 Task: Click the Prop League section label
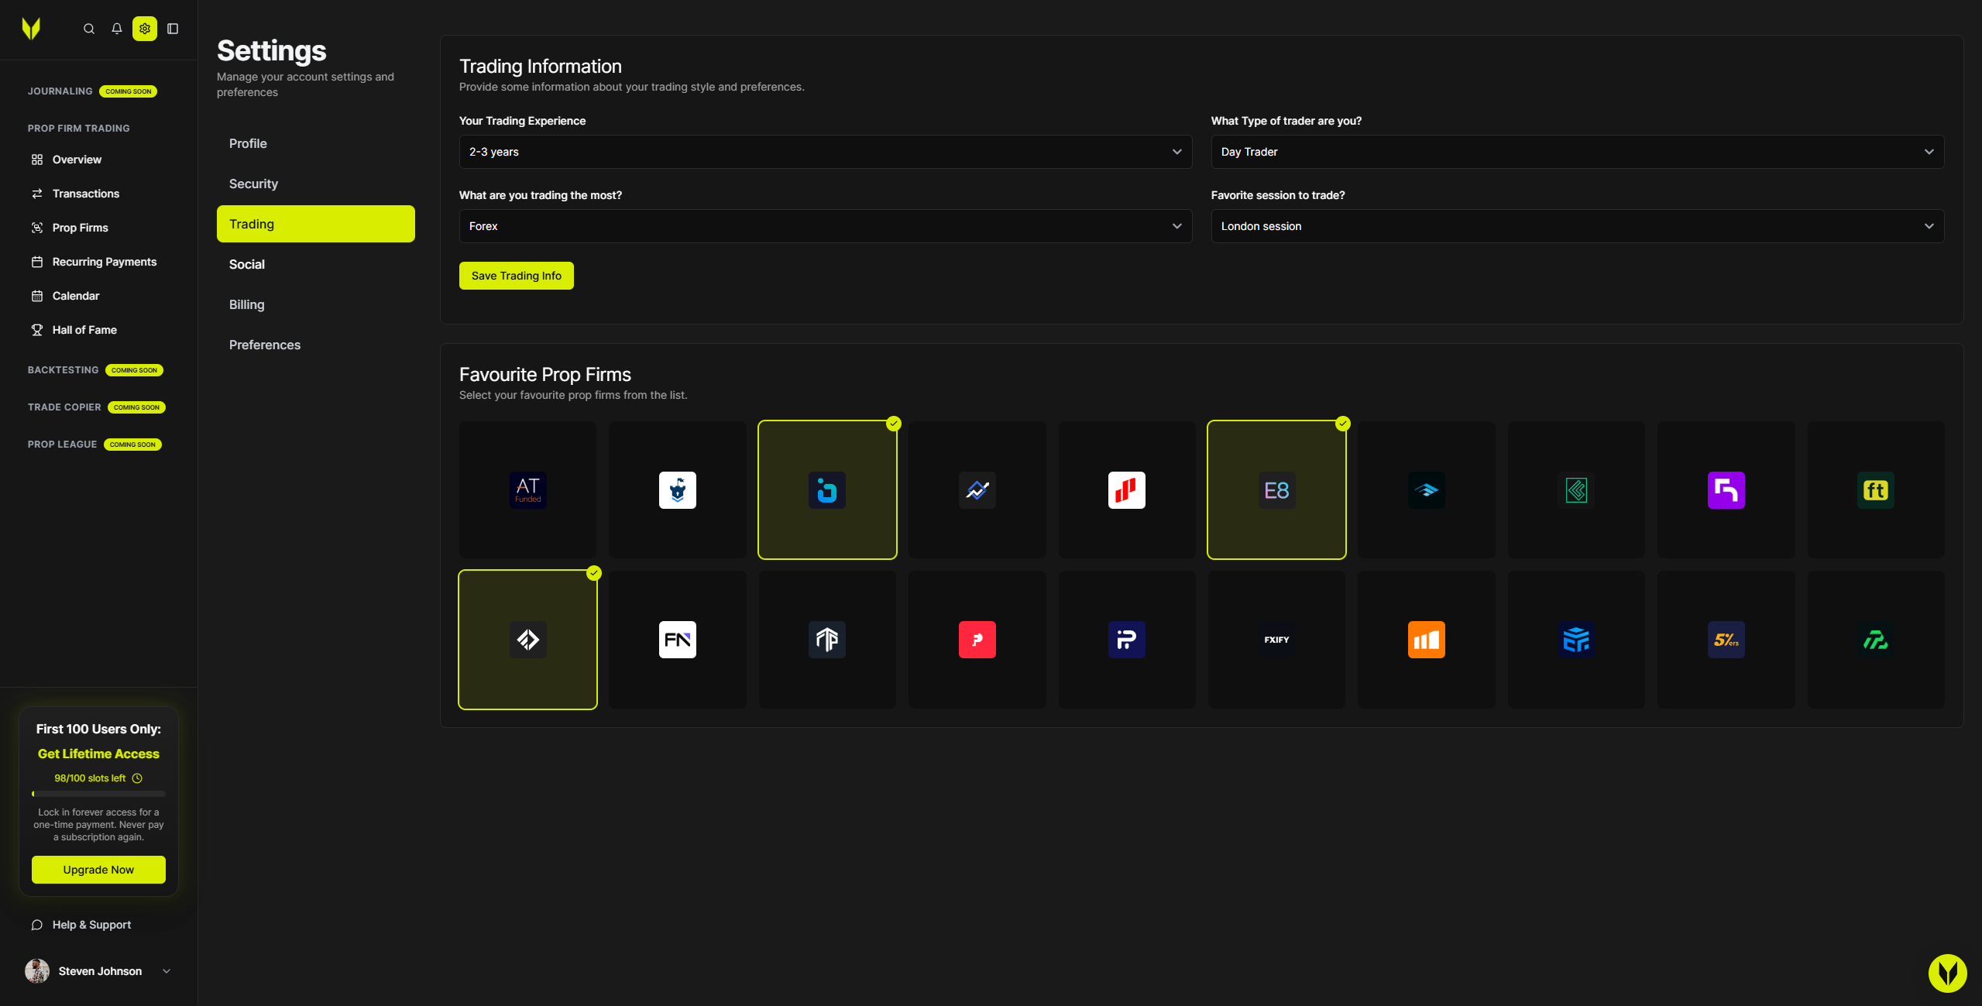pyautogui.click(x=63, y=445)
